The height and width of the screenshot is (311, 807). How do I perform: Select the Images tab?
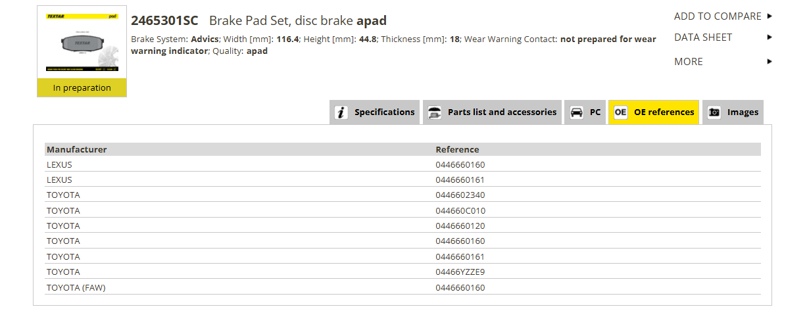click(733, 112)
